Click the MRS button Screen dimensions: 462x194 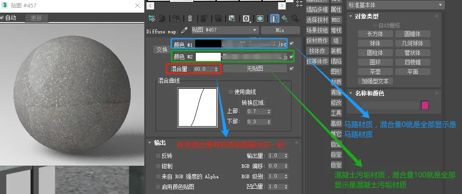point(336,20)
